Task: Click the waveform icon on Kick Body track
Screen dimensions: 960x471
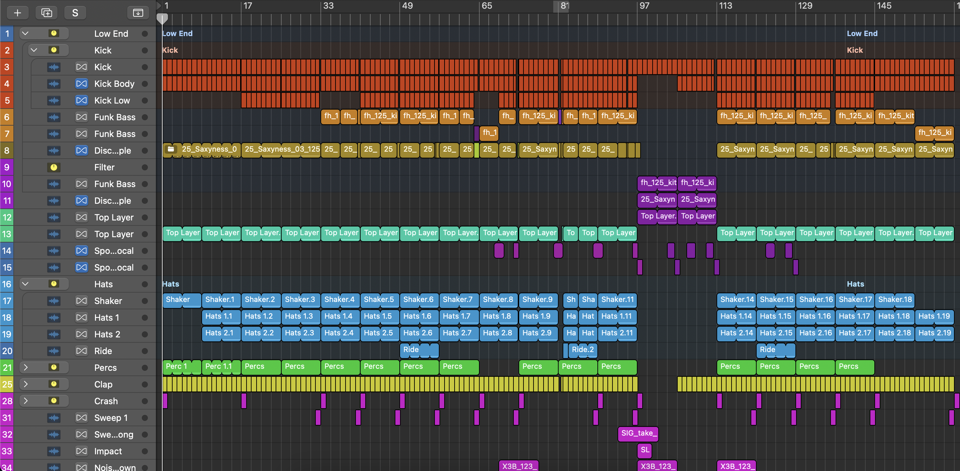Action: pyautogui.click(x=54, y=84)
